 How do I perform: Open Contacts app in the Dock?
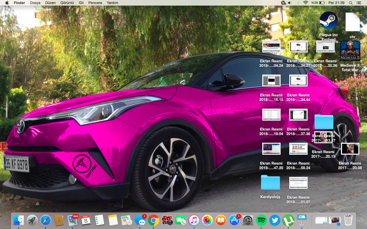click(59, 220)
